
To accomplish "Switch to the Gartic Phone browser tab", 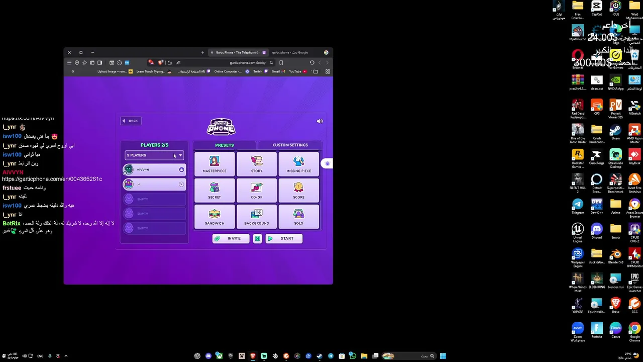I will click(238, 52).
